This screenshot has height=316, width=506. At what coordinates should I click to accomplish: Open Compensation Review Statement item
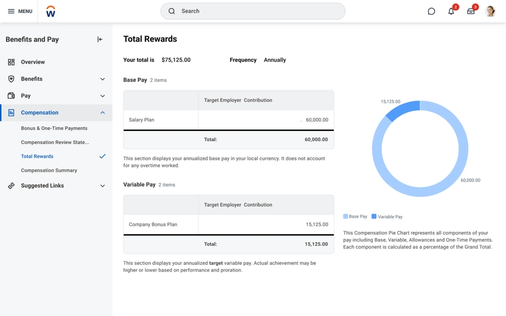[x=55, y=143]
